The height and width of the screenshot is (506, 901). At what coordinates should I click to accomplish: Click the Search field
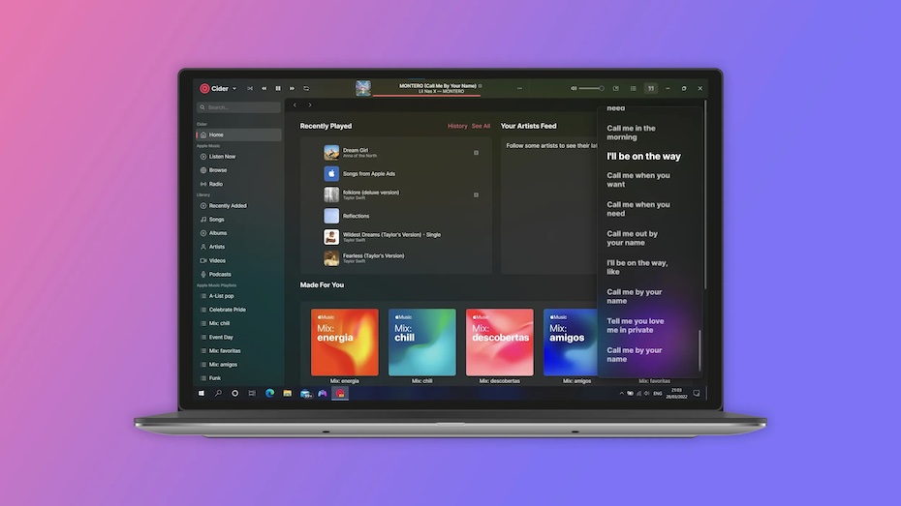point(239,107)
